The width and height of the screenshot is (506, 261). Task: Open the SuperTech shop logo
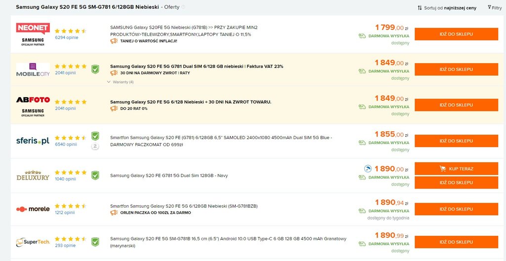tap(33, 242)
